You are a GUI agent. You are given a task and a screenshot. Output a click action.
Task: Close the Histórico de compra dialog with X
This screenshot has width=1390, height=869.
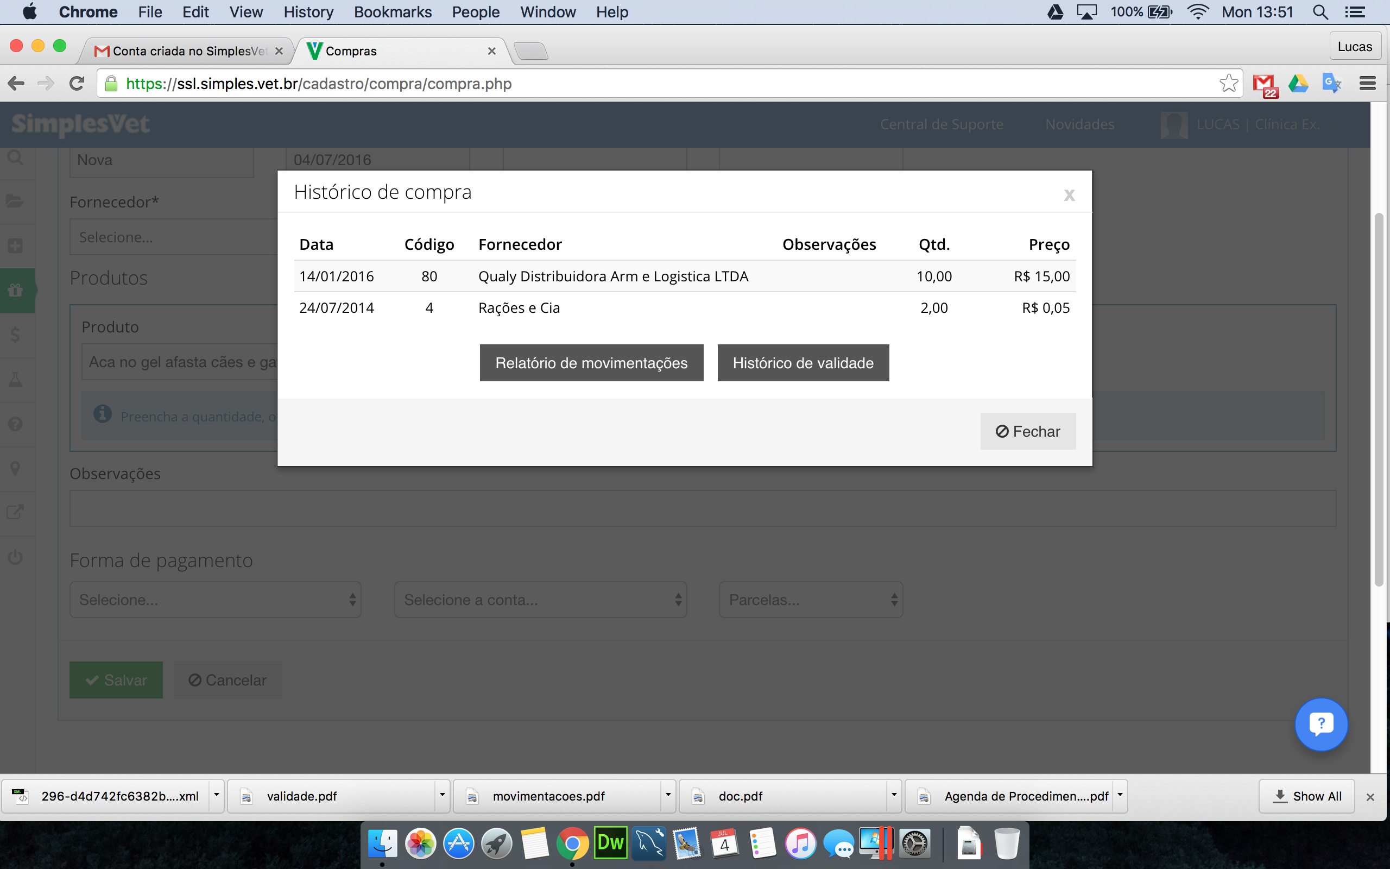click(x=1069, y=195)
